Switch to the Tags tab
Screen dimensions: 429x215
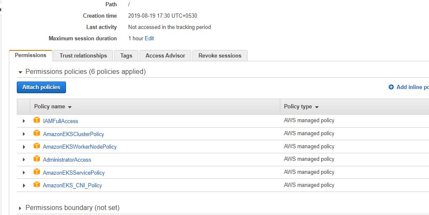[126, 55]
